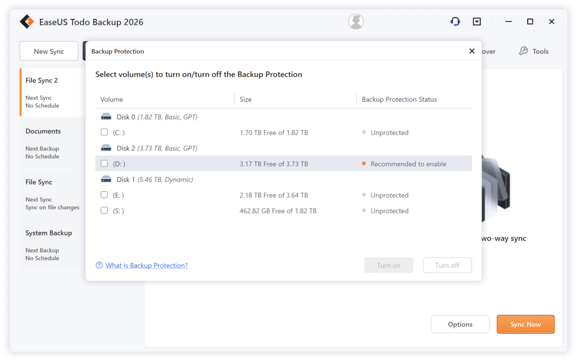582x360 pixels.
Task: Click the Disk 2 drive icon
Action: point(106,148)
